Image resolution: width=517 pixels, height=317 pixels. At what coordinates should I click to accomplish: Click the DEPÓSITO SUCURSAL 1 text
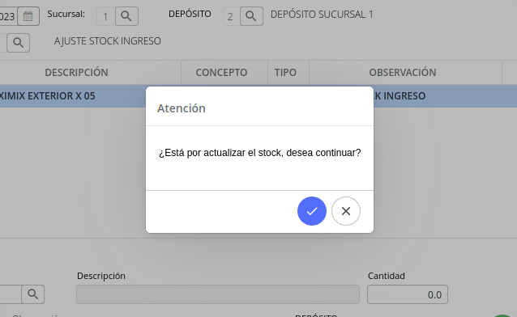click(322, 15)
